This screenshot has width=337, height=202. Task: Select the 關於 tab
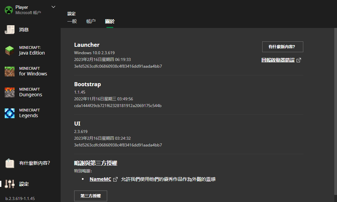tap(110, 21)
